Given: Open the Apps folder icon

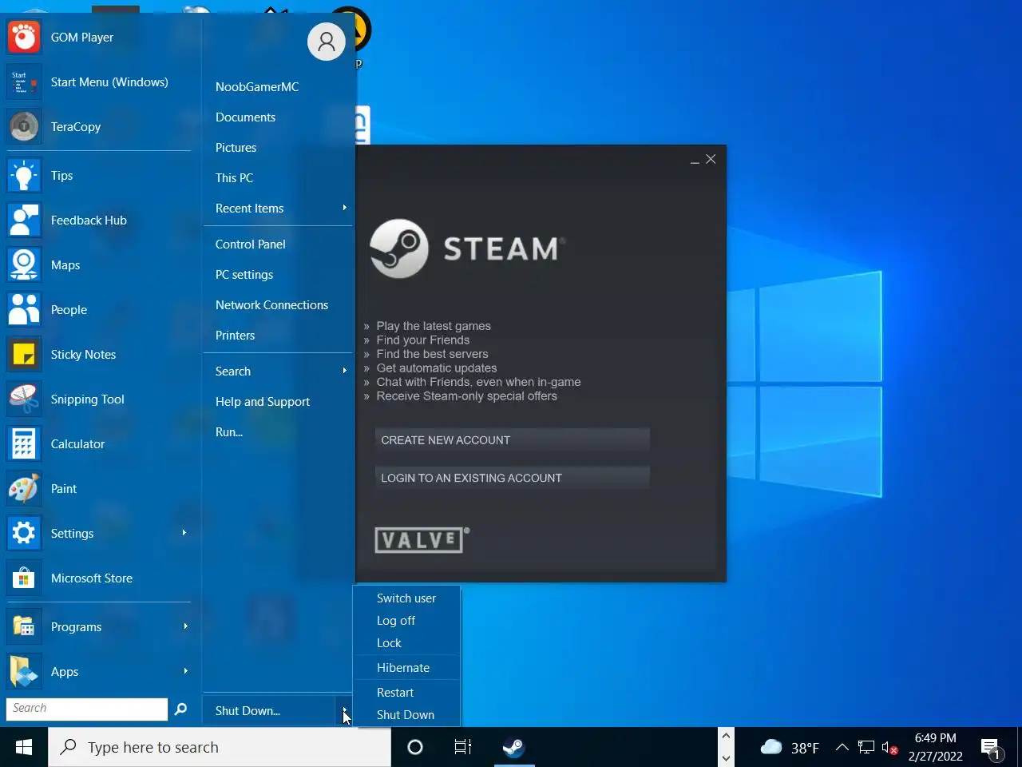Looking at the screenshot, I should (24, 671).
